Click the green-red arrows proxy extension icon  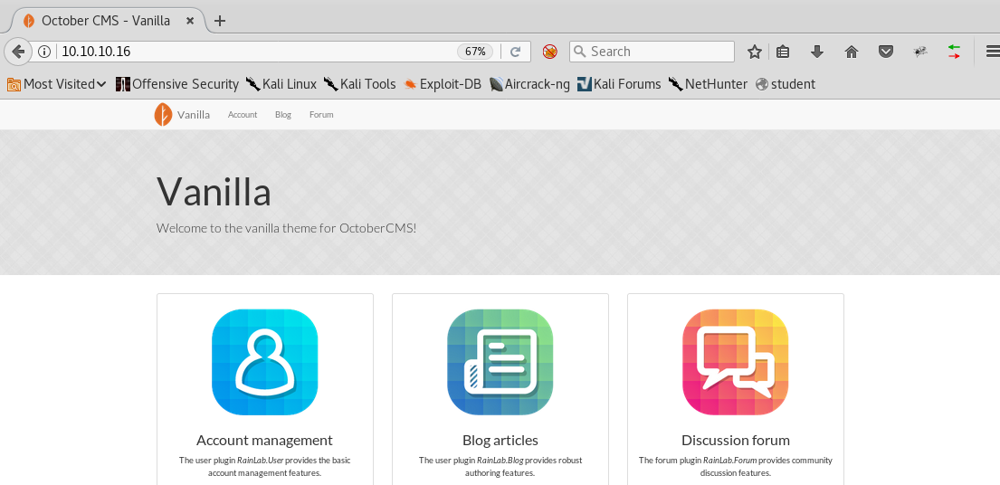tap(954, 52)
